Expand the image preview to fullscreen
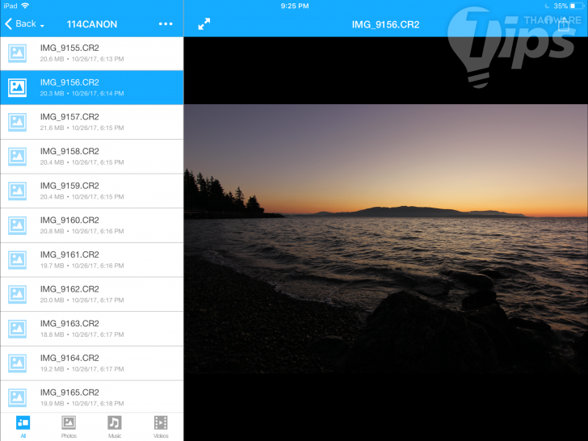588x441 pixels. coord(204,24)
